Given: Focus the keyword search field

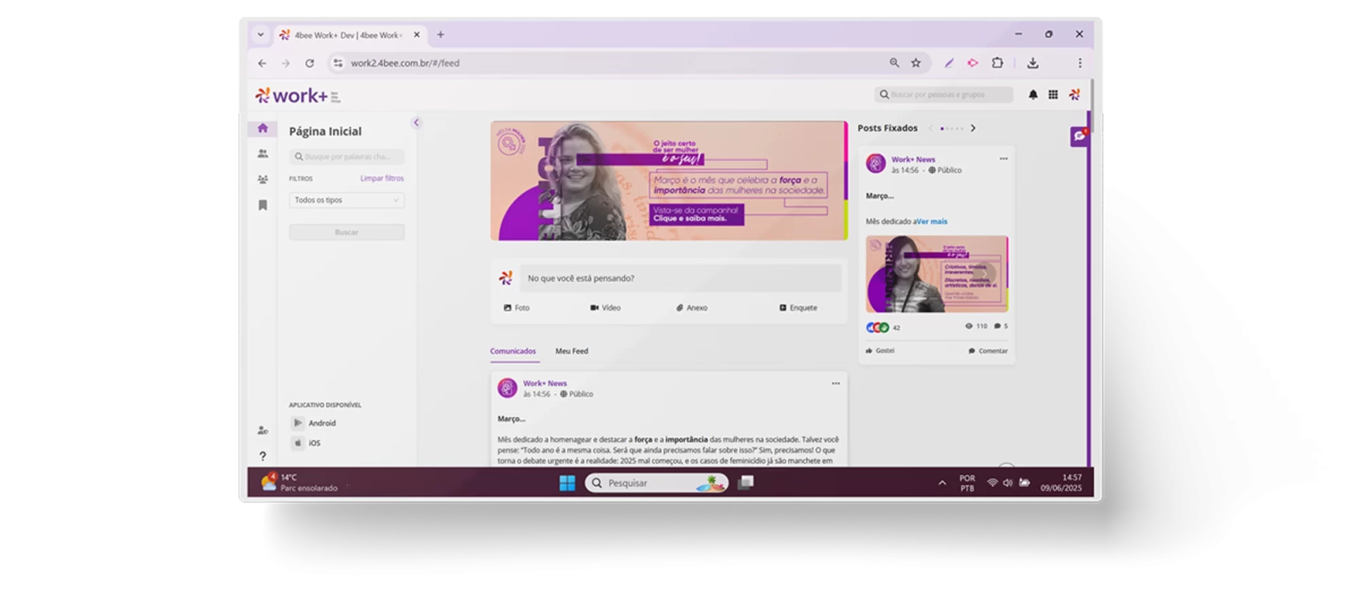Looking at the screenshot, I should (x=347, y=157).
